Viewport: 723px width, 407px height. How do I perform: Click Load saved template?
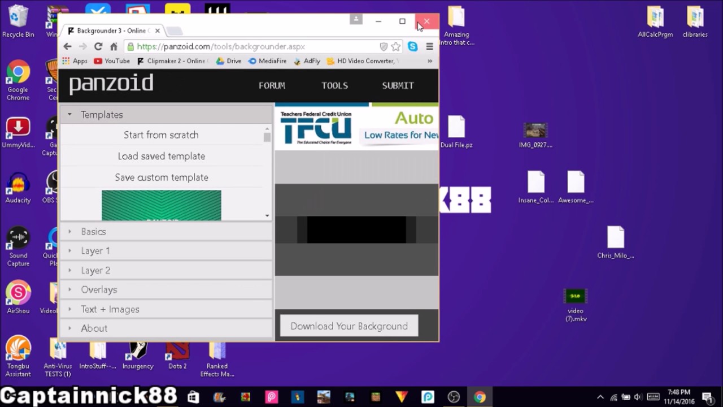[x=162, y=156]
